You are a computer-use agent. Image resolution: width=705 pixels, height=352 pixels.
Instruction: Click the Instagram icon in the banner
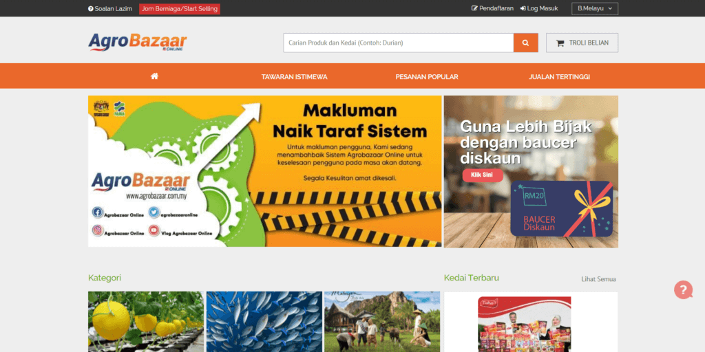click(98, 230)
